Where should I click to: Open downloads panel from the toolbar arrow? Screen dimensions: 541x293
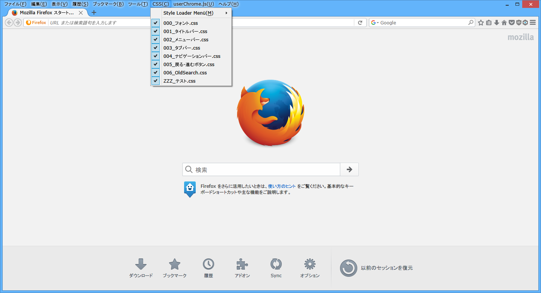[x=497, y=23]
